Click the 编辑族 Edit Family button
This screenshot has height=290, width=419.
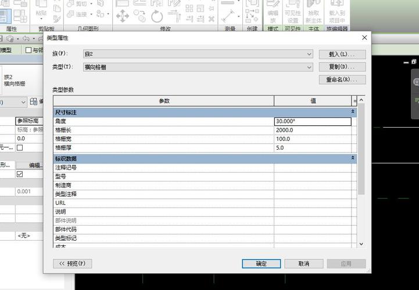(273, 12)
